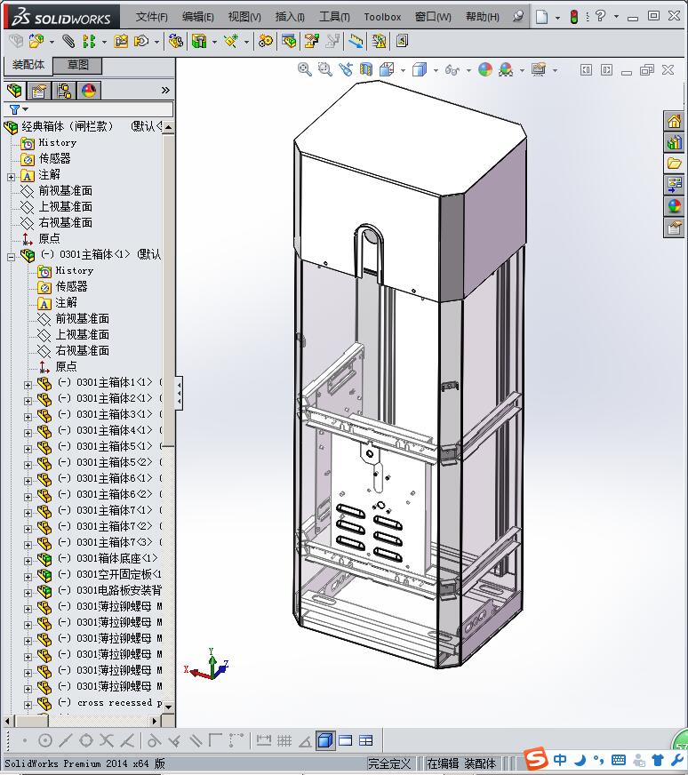The height and width of the screenshot is (775, 688).
Task: Open the ConfigurationManager tab icon
Action: click(64, 91)
